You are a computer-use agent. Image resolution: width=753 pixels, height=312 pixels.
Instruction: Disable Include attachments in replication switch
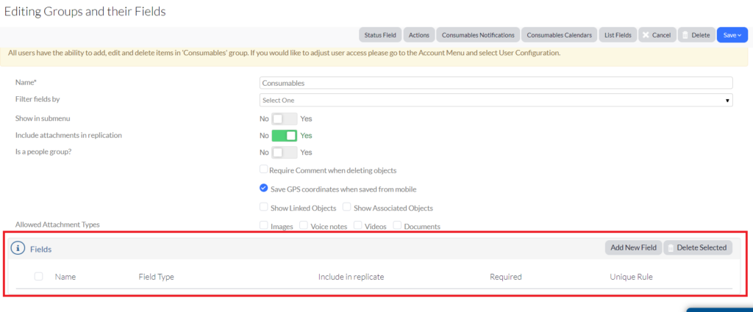tap(285, 135)
